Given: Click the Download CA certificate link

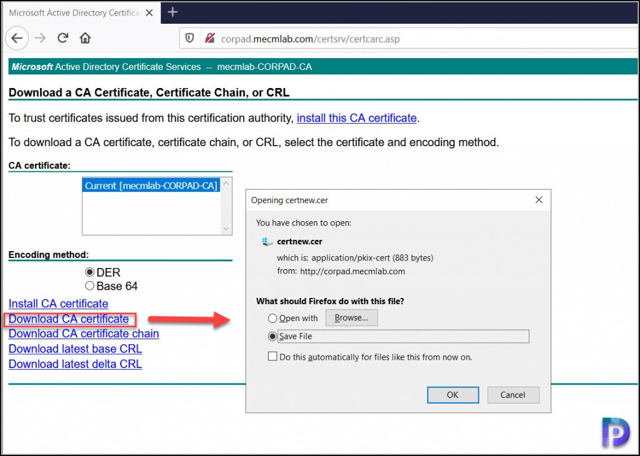Looking at the screenshot, I should coord(69,319).
